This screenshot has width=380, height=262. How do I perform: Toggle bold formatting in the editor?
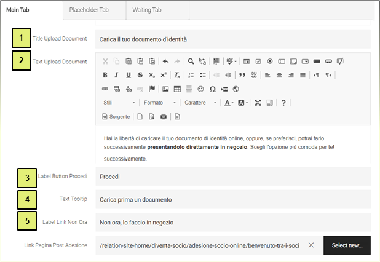(x=105, y=75)
